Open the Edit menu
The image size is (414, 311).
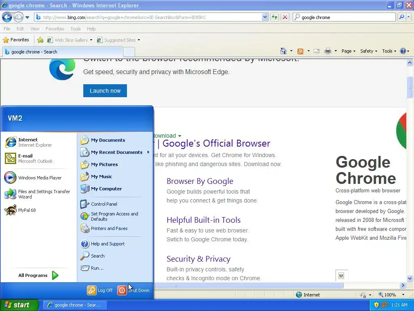pos(20,29)
